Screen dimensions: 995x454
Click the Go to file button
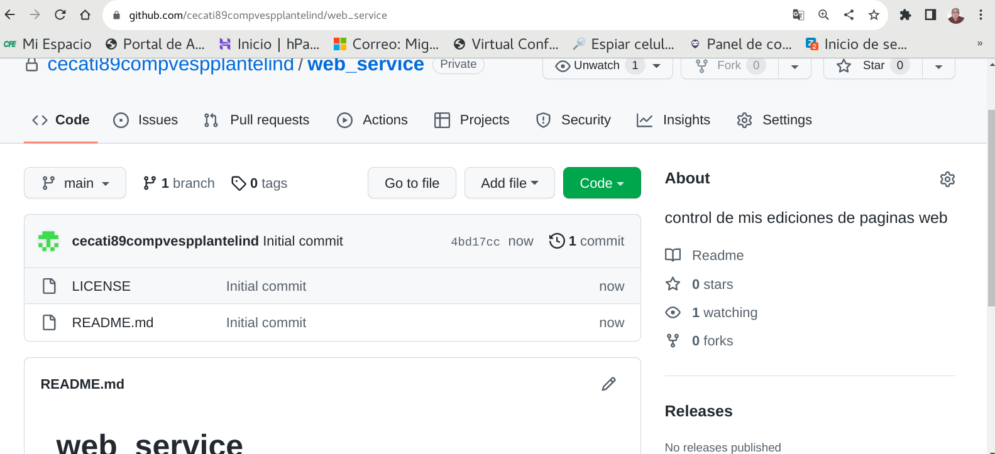[412, 183]
